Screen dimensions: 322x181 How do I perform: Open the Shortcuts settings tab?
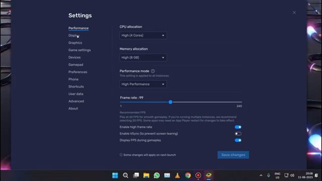[x=76, y=86]
